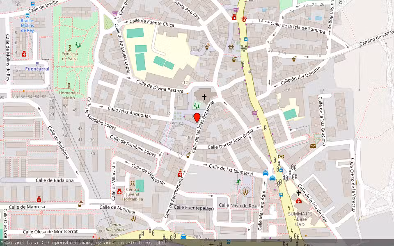This screenshot has width=394, height=246.
Task: Click the pharmacy icon beside the veterinary paw
Action: pos(234,17)
